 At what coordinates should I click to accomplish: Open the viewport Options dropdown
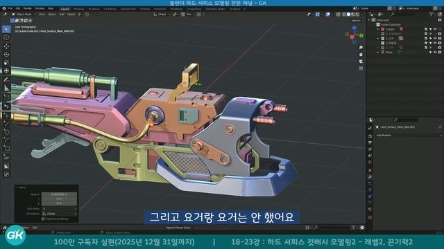357,21
